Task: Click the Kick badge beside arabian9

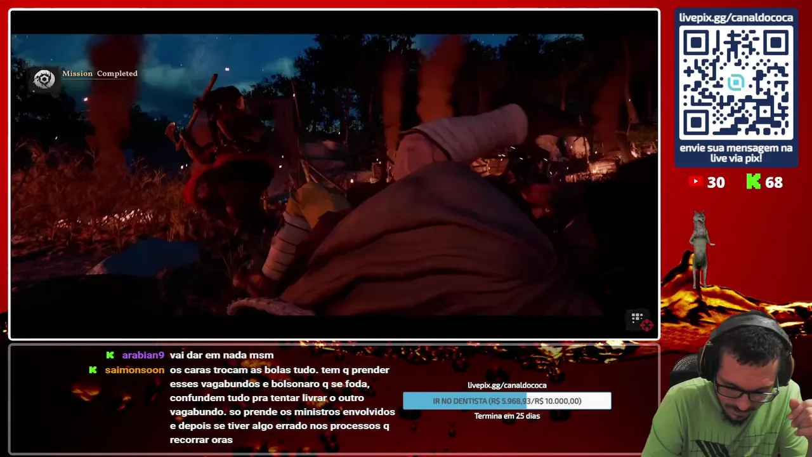Action: pyautogui.click(x=110, y=355)
